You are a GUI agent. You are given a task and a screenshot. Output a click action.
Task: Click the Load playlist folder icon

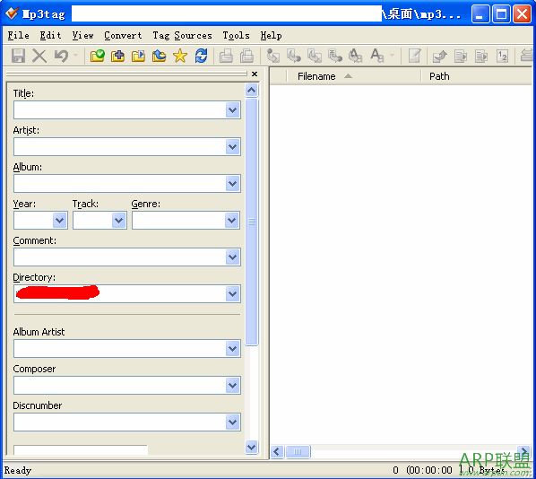[x=138, y=56]
